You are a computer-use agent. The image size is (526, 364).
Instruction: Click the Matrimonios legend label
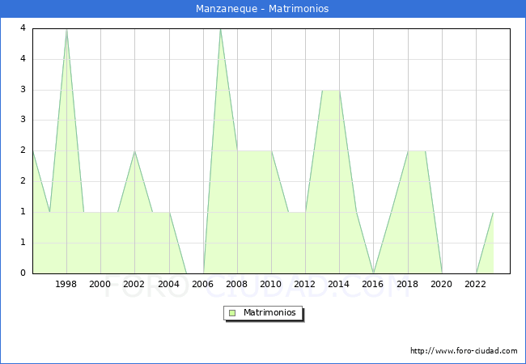coord(269,312)
